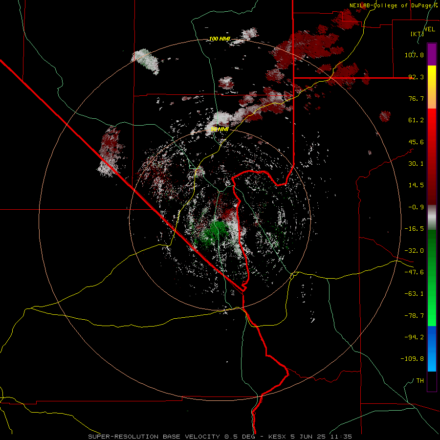
Task: Click the VEL legend title
Action: pyautogui.click(x=429, y=29)
